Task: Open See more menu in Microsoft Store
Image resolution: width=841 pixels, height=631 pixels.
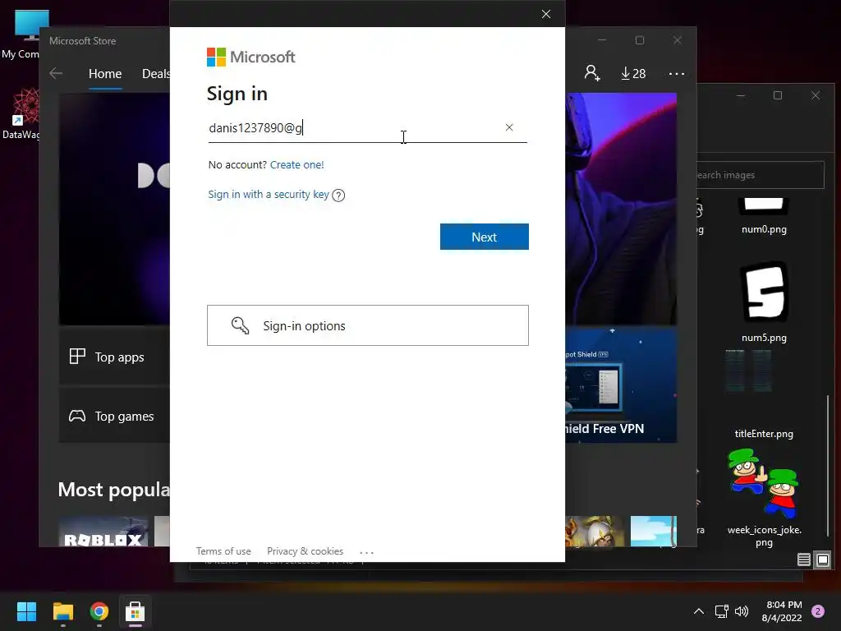Action: 677,73
